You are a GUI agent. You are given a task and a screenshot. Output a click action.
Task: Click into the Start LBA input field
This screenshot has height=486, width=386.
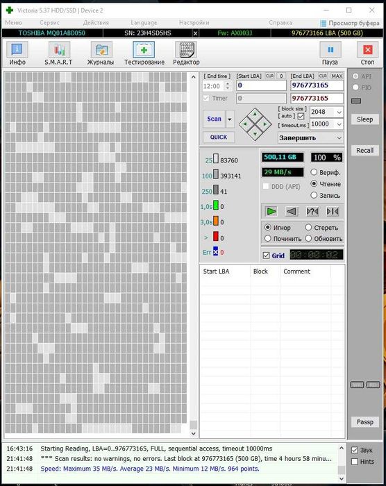(x=261, y=85)
